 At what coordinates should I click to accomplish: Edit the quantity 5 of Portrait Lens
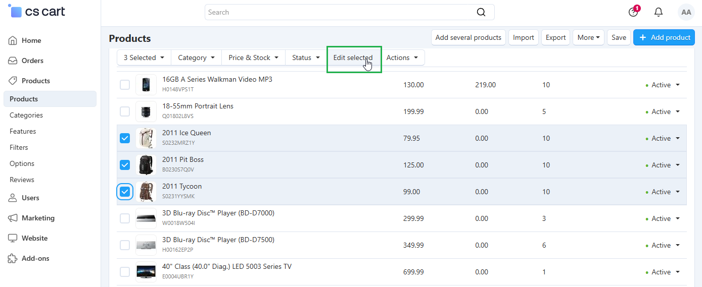click(544, 111)
